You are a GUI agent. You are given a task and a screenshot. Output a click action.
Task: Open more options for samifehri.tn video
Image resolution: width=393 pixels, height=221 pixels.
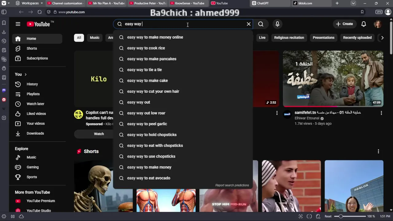click(381, 113)
